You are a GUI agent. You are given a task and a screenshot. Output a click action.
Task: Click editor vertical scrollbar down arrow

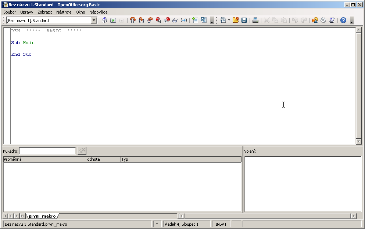(x=358, y=141)
